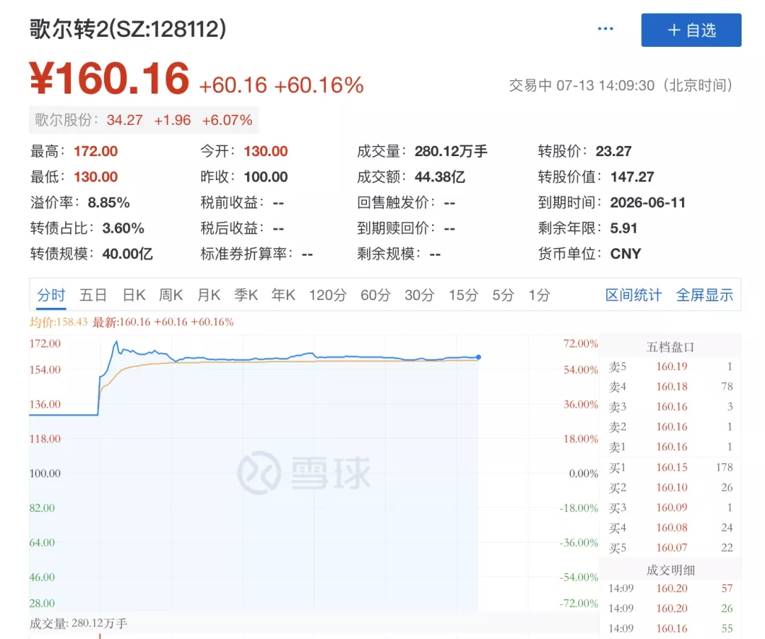Select the 卖5 order row at 160.19
Screen dimensions: 765x639
(x=671, y=367)
